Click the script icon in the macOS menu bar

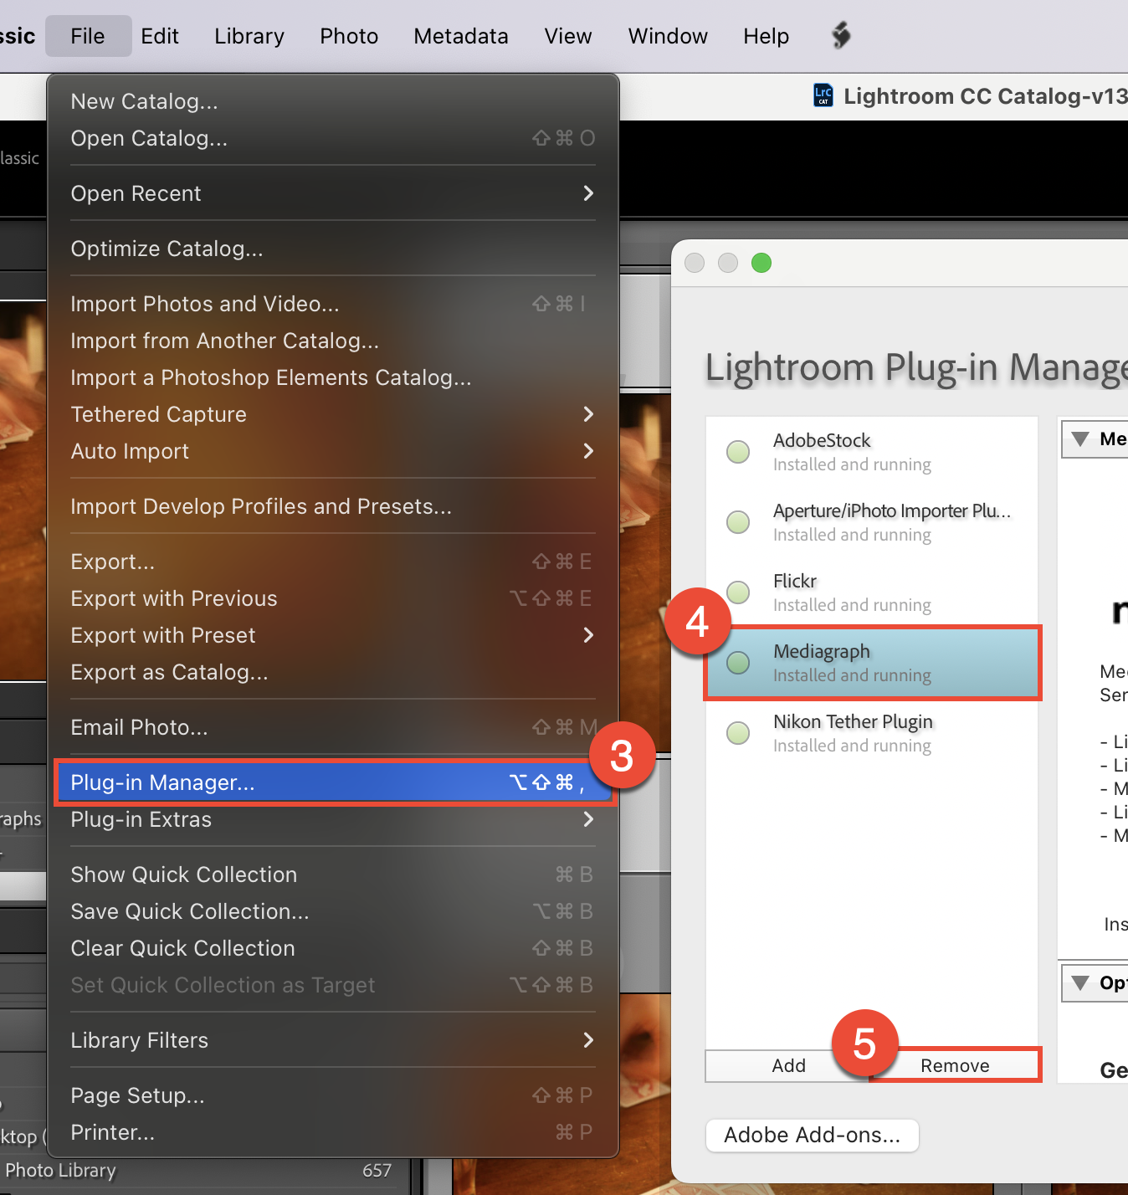click(x=839, y=35)
